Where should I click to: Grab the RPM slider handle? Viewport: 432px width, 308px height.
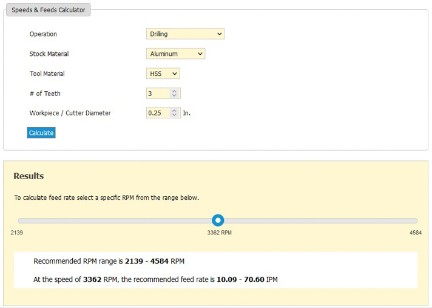(x=218, y=221)
